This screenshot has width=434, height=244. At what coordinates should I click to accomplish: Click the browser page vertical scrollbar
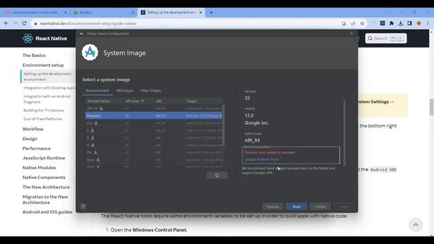click(x=431, y=107)
